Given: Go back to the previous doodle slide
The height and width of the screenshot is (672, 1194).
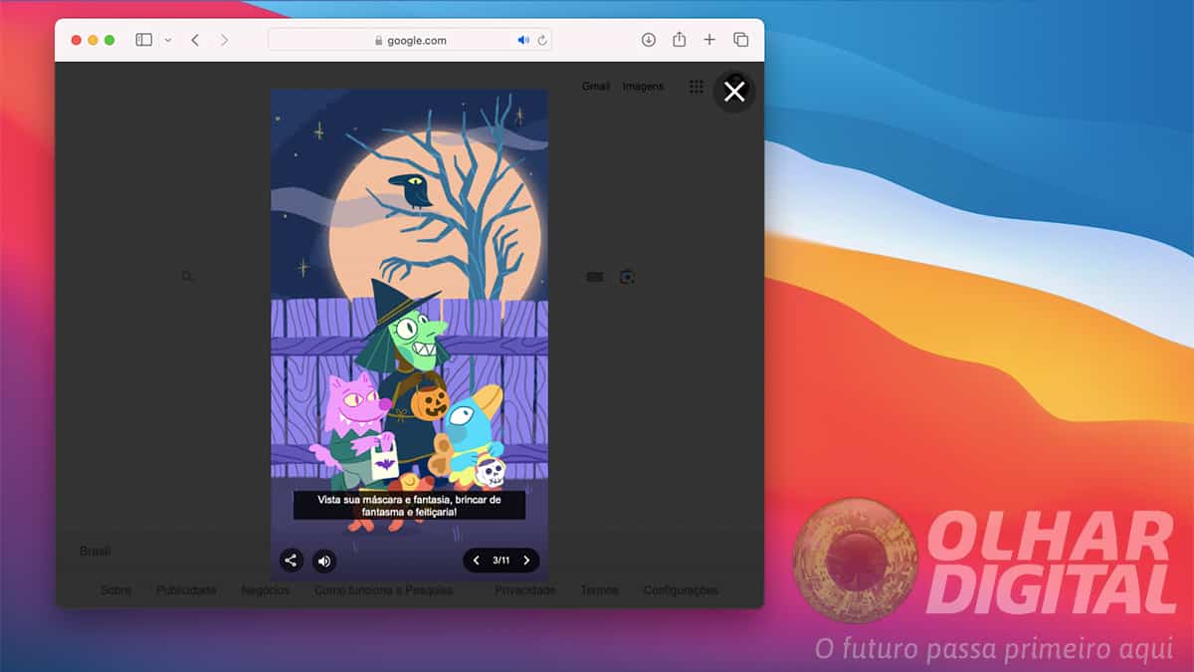Looking at the screenshot, I should pyautogui.click(x=476, y=560).
